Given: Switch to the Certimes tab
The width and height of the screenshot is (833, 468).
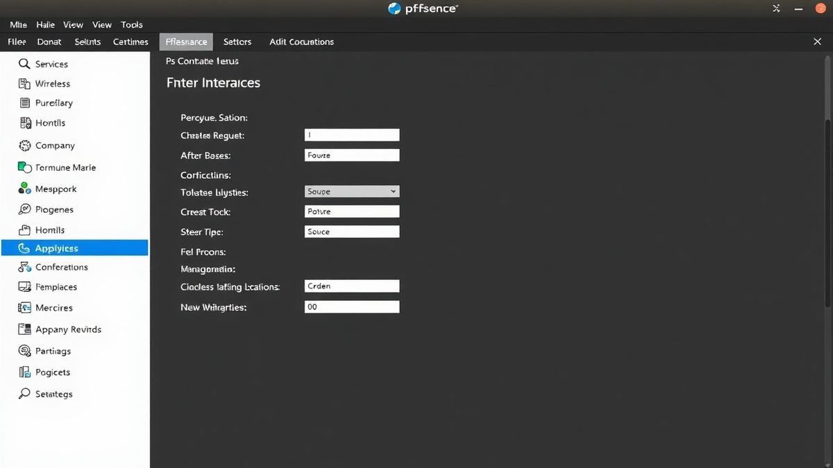Looking at the screenshot, I should (x=131, y=42).
